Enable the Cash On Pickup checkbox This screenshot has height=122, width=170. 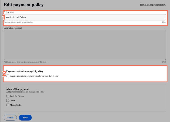click(8, 96)
